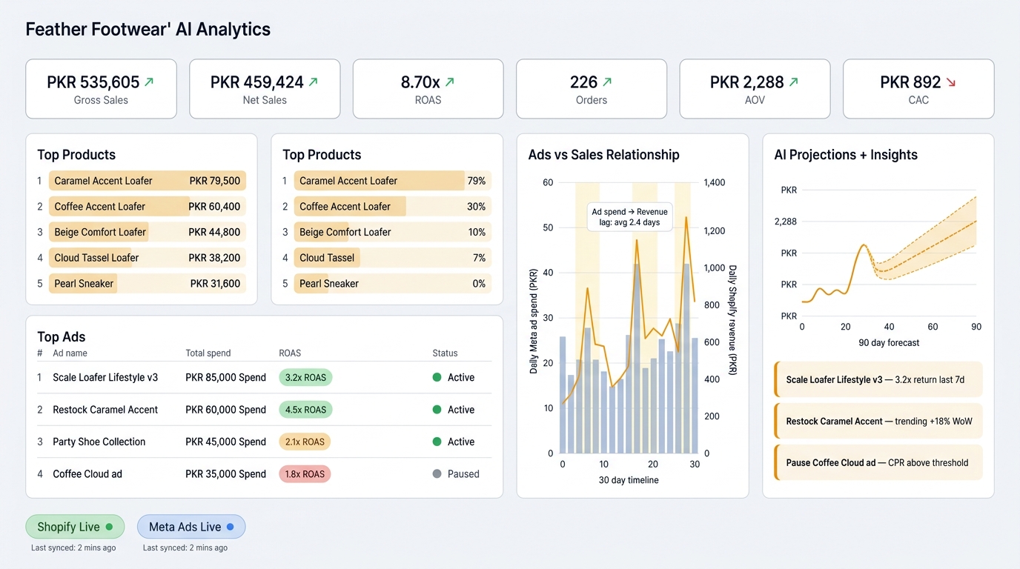Screen dimensions: 1020x569
Task: Click the Shopify Live status pill
Action: [x=75, y=527]
